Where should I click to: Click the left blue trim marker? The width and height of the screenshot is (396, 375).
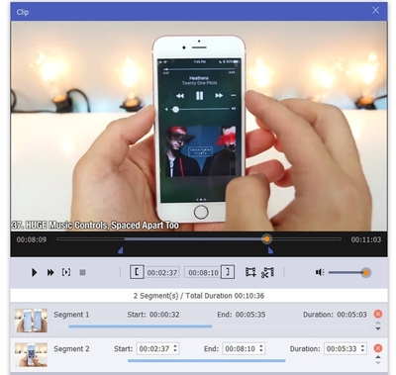pos(121,251)
